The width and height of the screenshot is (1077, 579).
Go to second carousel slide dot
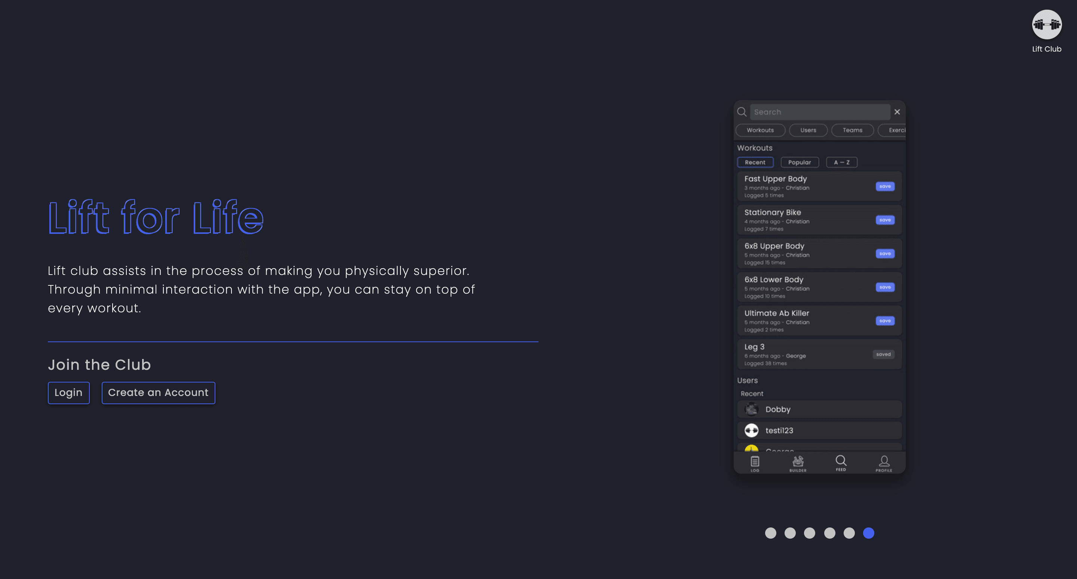click(x=790, y=533)
